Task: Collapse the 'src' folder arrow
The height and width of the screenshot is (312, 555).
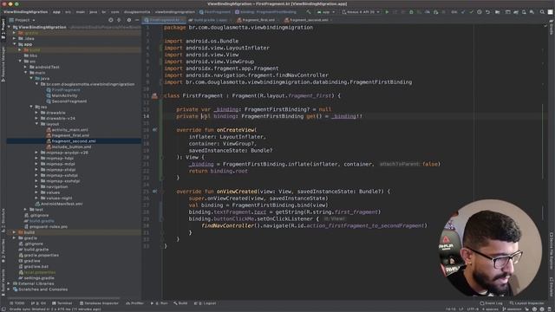Action: pyautogui.click(x=20, y=62)
